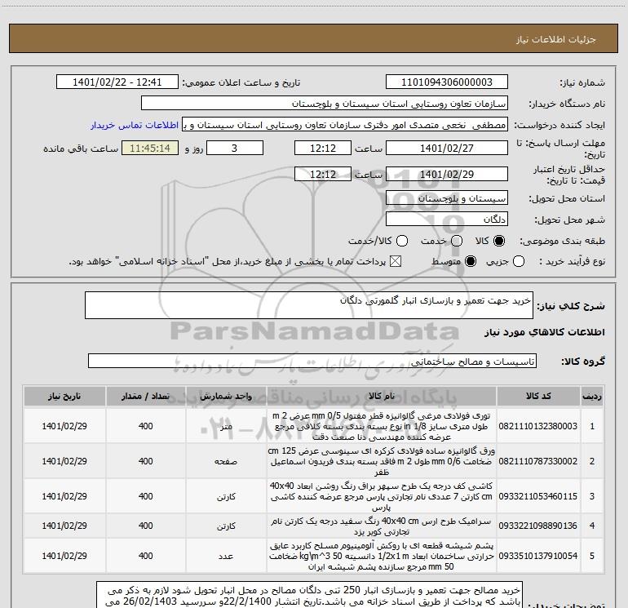Screen dimensions: 628x608
Task: Open the اطلاعات تماس خریدار link
Action: (x=135, y=125)
